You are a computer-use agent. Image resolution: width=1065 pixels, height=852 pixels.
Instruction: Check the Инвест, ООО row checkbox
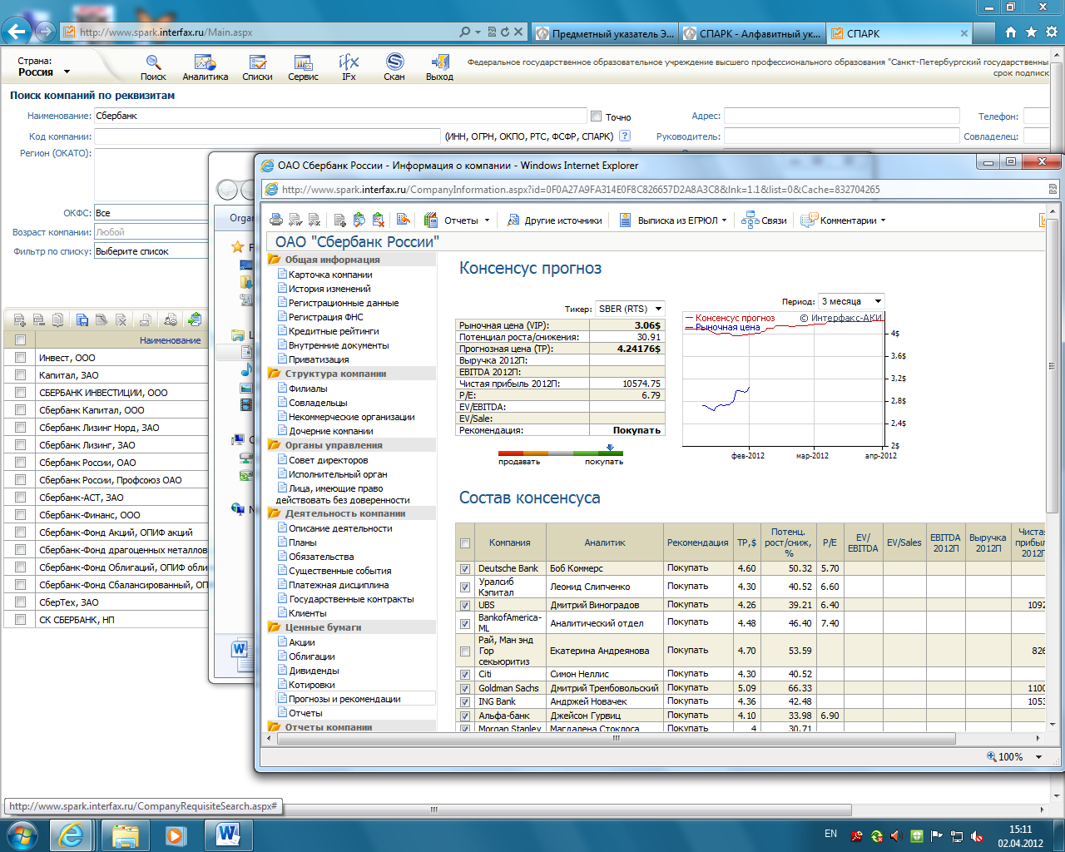(20, 357)
